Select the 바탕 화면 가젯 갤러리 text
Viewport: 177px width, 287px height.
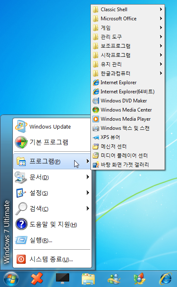click(125, 165)
